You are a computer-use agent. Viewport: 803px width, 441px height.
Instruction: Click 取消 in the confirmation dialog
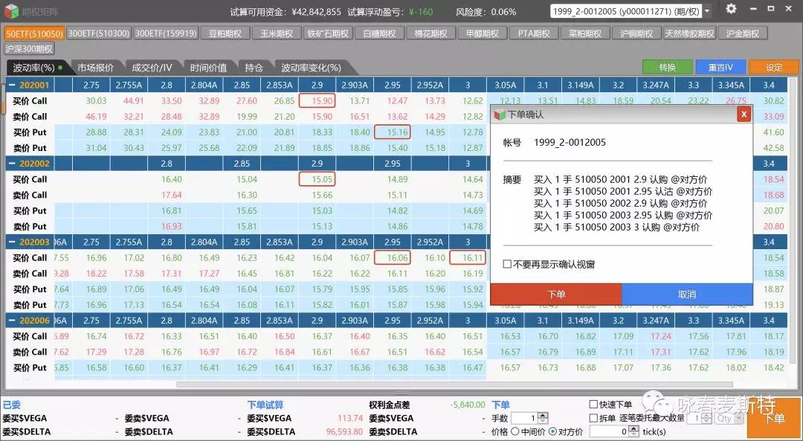pos(687,294)
